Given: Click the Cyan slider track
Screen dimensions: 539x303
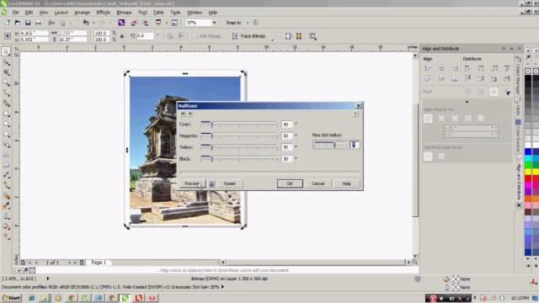Looking at the screenshot, I should click(239, 125).
